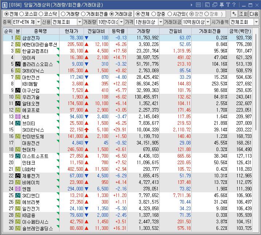Sort by the 현재가 column header
The image size is (261, 235).
tap(72, 31)
